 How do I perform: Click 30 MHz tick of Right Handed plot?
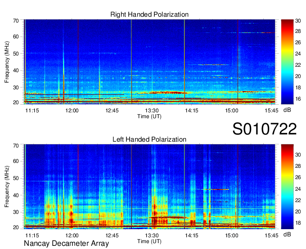(16, 88)
